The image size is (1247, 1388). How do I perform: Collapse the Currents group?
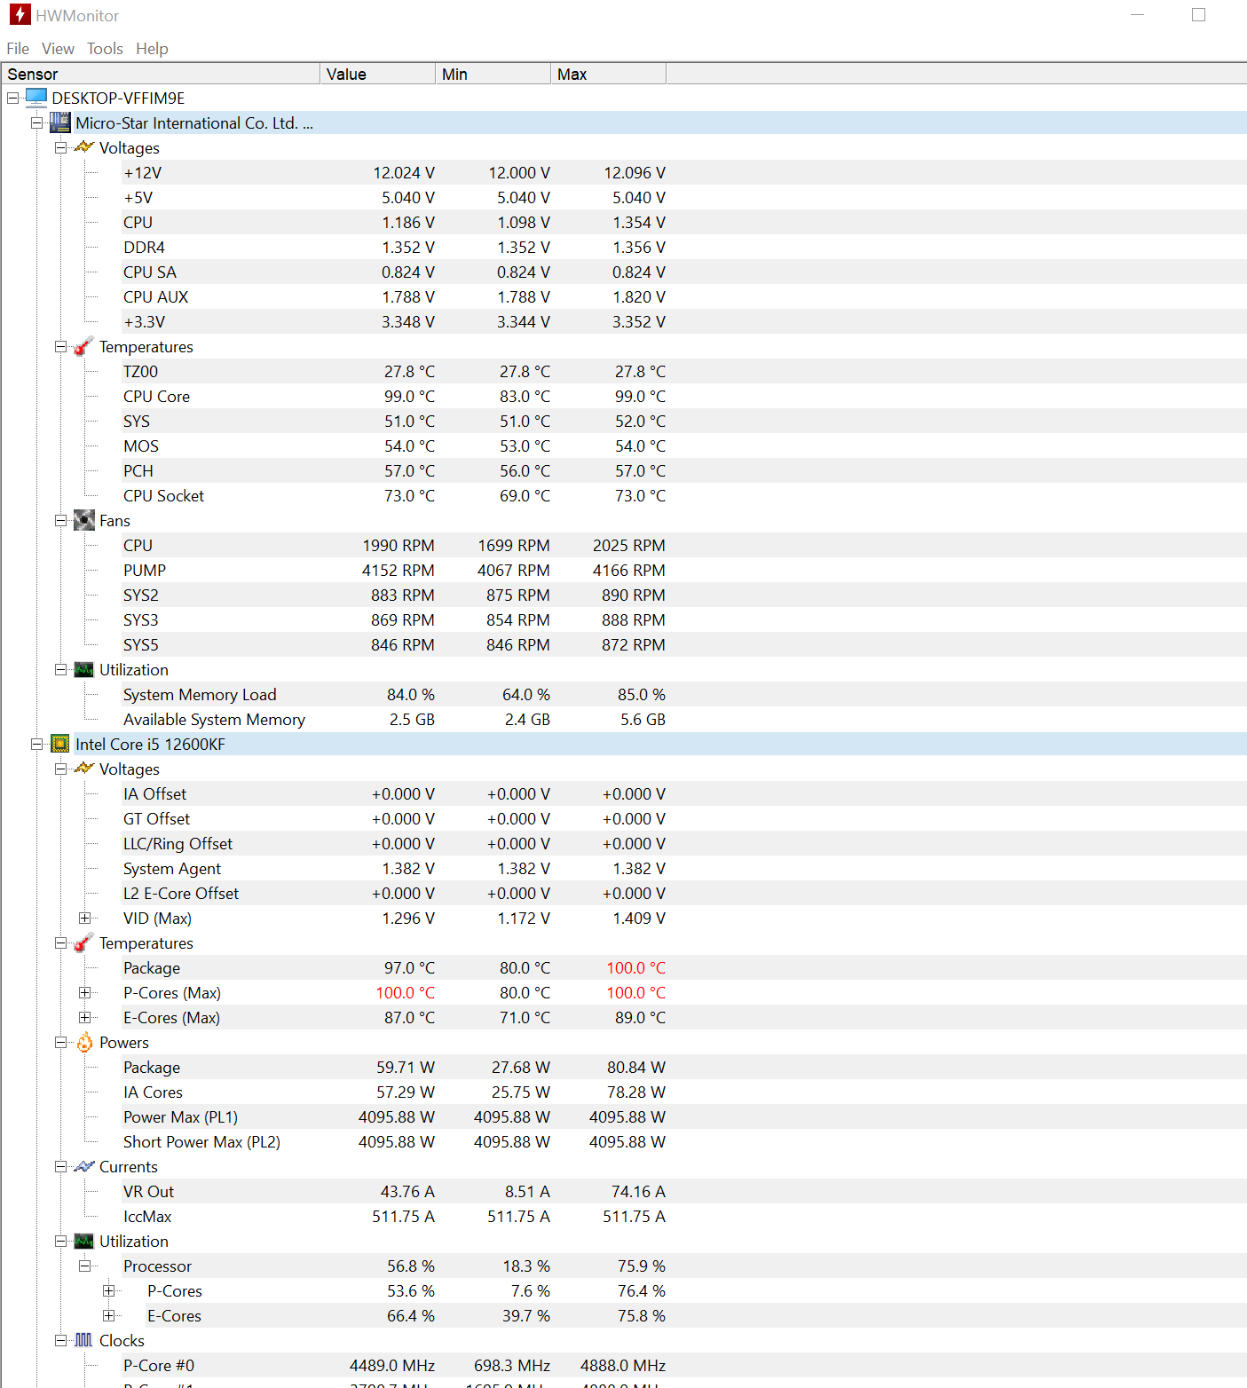[61, 1166]
